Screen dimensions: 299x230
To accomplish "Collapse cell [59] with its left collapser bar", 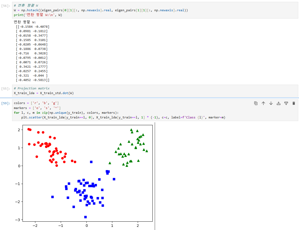I will [x=11, y=110].
